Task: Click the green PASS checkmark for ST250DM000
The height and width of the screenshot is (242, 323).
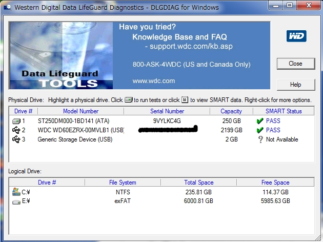Action: coord(260,120)
